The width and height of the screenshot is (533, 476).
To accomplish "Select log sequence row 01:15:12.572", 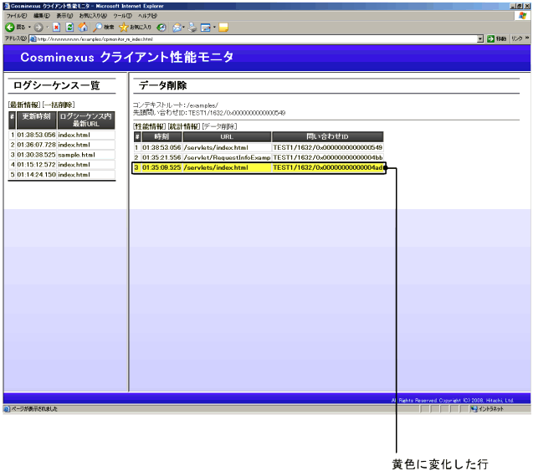I will 62,165.
